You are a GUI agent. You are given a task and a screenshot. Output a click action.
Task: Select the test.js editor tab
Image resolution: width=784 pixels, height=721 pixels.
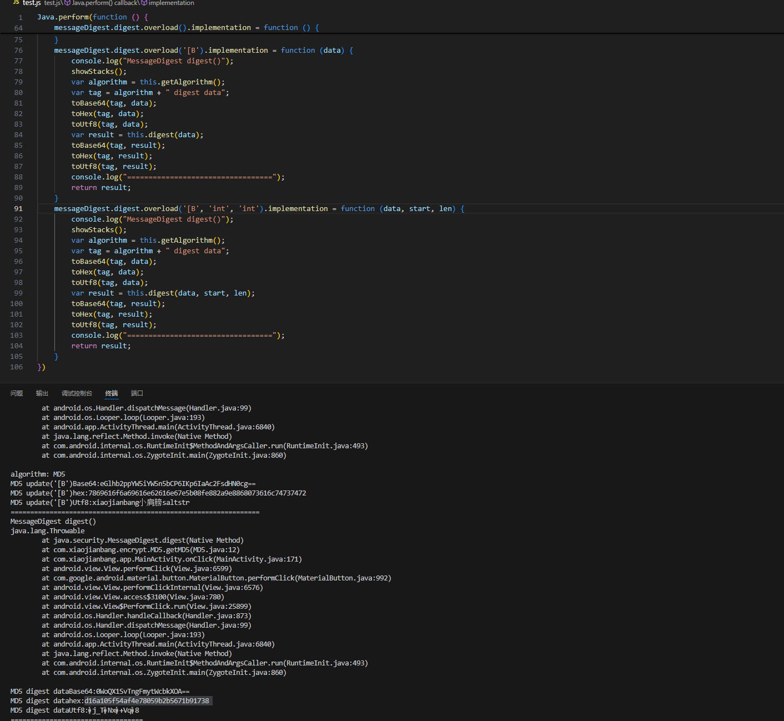tap(31, 3)
